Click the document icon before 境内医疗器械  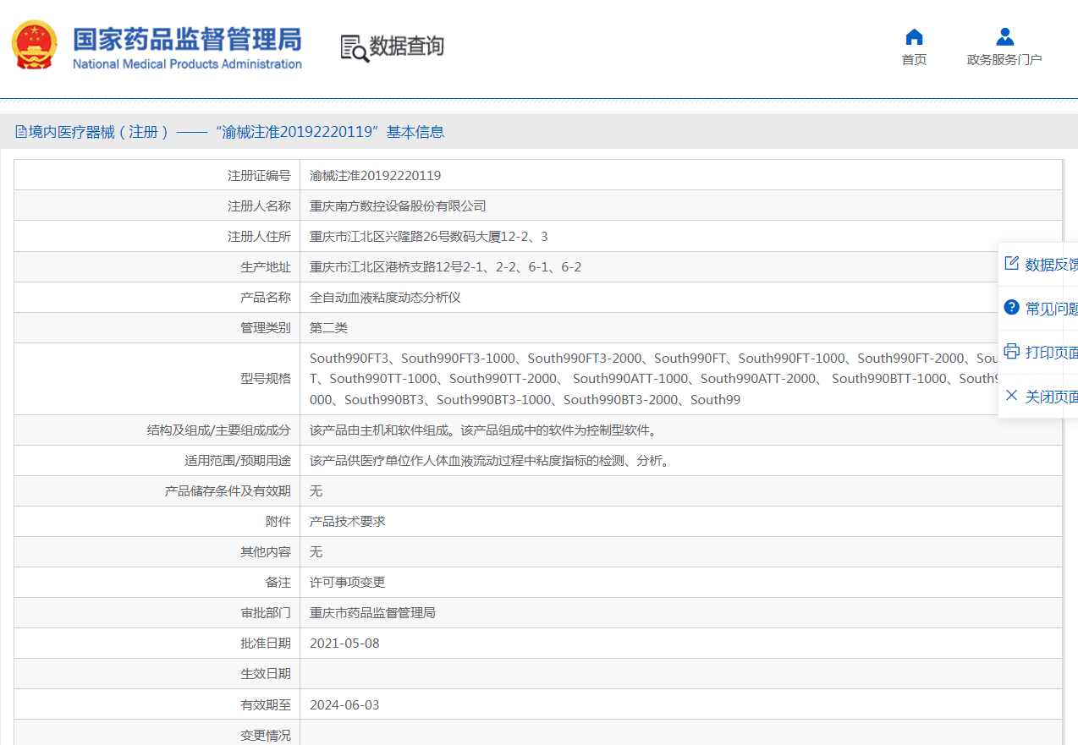point(21,132)
